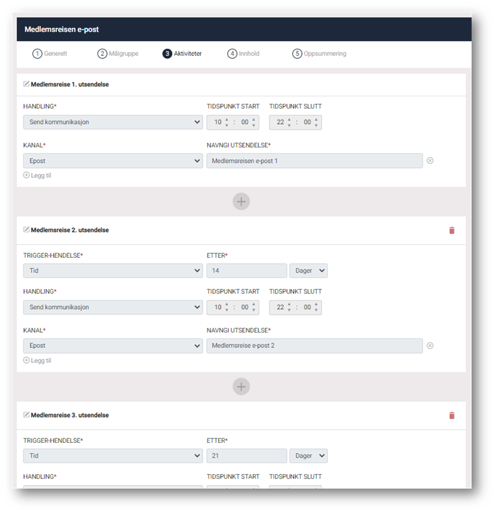Go to step 2 Målgruppe

click(118, 53)
